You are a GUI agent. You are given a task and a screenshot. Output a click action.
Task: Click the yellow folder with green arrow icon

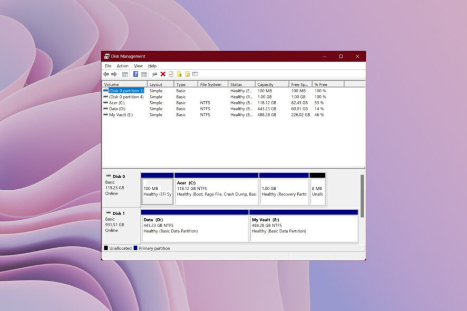point(179,74)
